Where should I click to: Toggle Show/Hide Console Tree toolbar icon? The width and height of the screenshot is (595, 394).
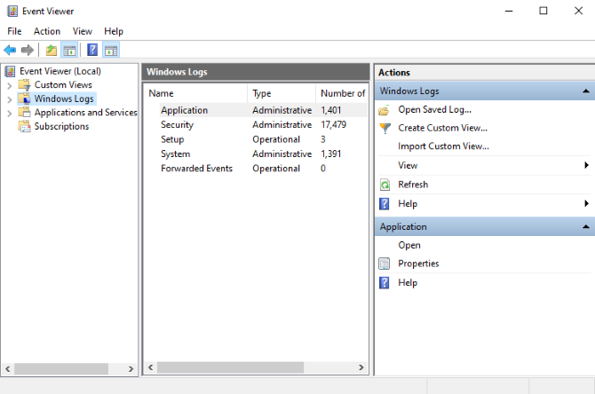point(69,50)
